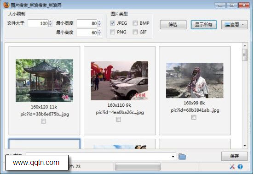This screenshot has width=254, height=175.
Task: Click the Firefox icon in title bar
Action: pyautogui.click(x=6, y=5)
